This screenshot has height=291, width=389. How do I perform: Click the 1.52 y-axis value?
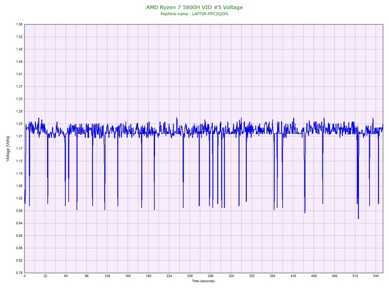[x=19, y=37]
